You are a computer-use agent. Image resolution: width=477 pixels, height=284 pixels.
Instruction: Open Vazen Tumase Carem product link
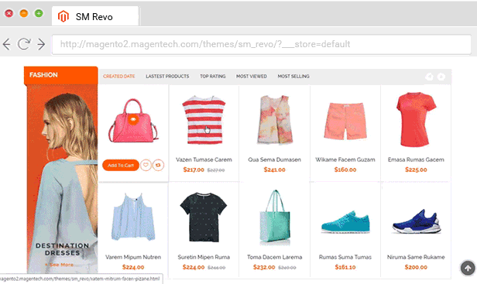pyautogui.click(x=204, y=159)
